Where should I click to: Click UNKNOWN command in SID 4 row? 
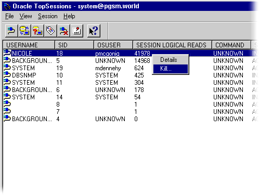point(228,119)
